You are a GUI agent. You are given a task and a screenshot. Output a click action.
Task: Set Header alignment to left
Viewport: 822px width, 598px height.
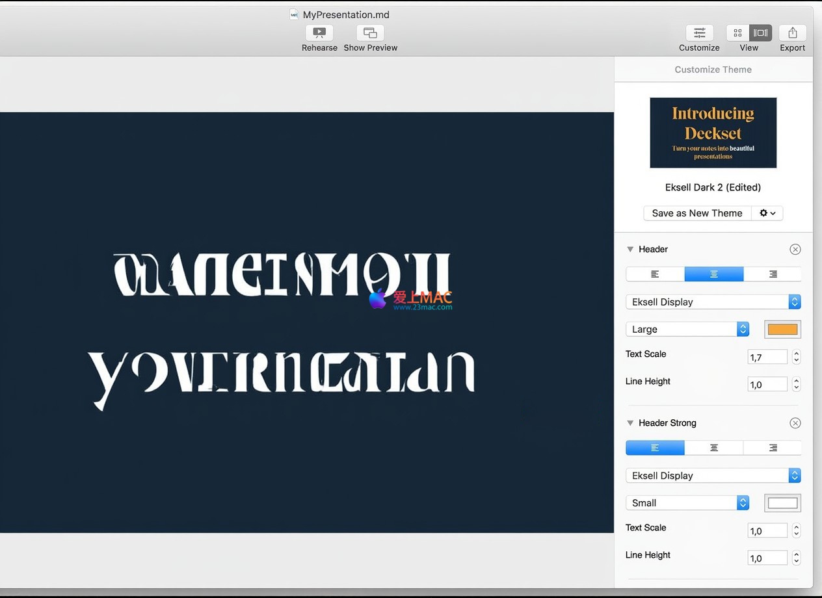(x=655, y=274)
